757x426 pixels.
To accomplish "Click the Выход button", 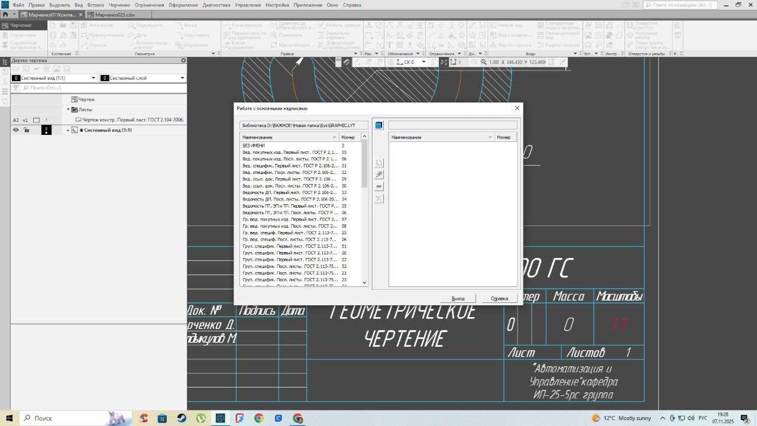I will [458, 298].
